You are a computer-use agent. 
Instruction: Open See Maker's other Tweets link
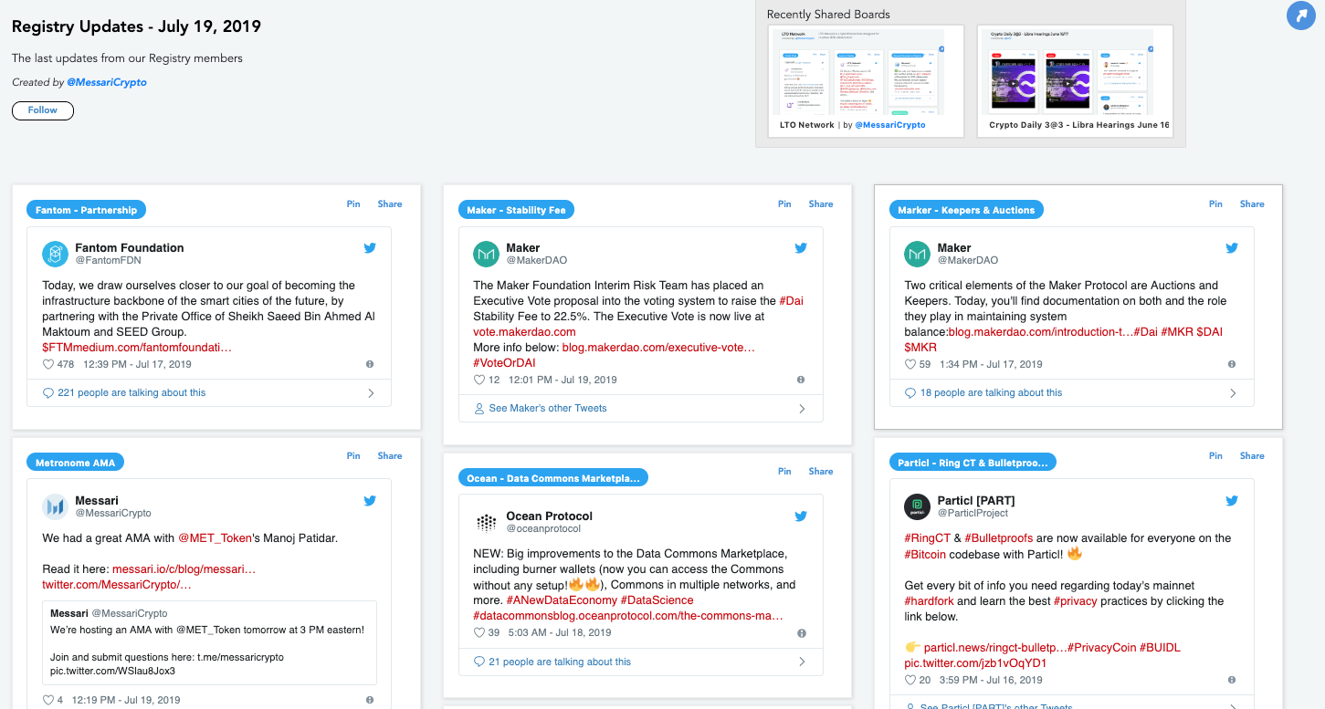pos(548,409)
